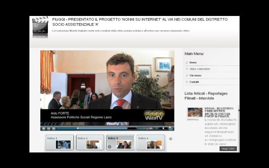269x168 pixels.
Task: Show next videos with the round arrow
Action: click(x=171, y=139)
